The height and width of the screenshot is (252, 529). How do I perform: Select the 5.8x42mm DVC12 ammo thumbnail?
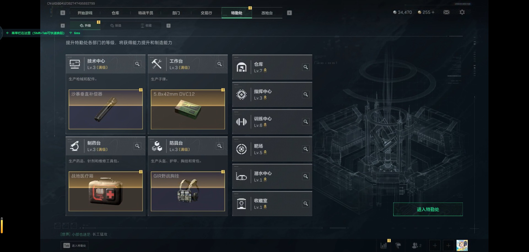point(188,109)
